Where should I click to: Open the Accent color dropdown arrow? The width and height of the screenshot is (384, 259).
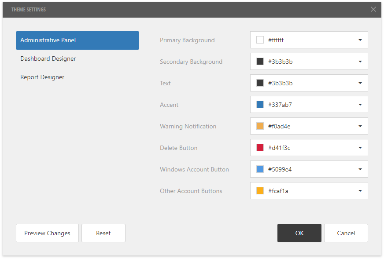[360, 105]
